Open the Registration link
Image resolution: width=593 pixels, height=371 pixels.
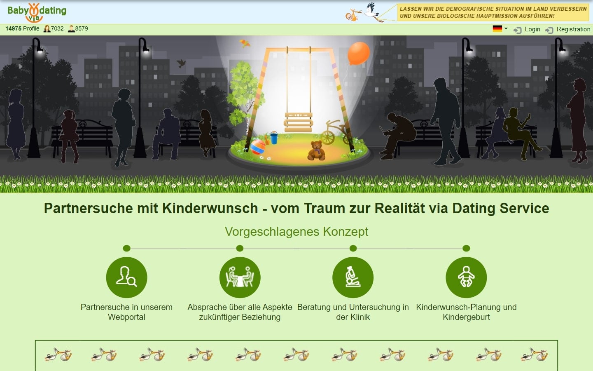tap(568, 29)
